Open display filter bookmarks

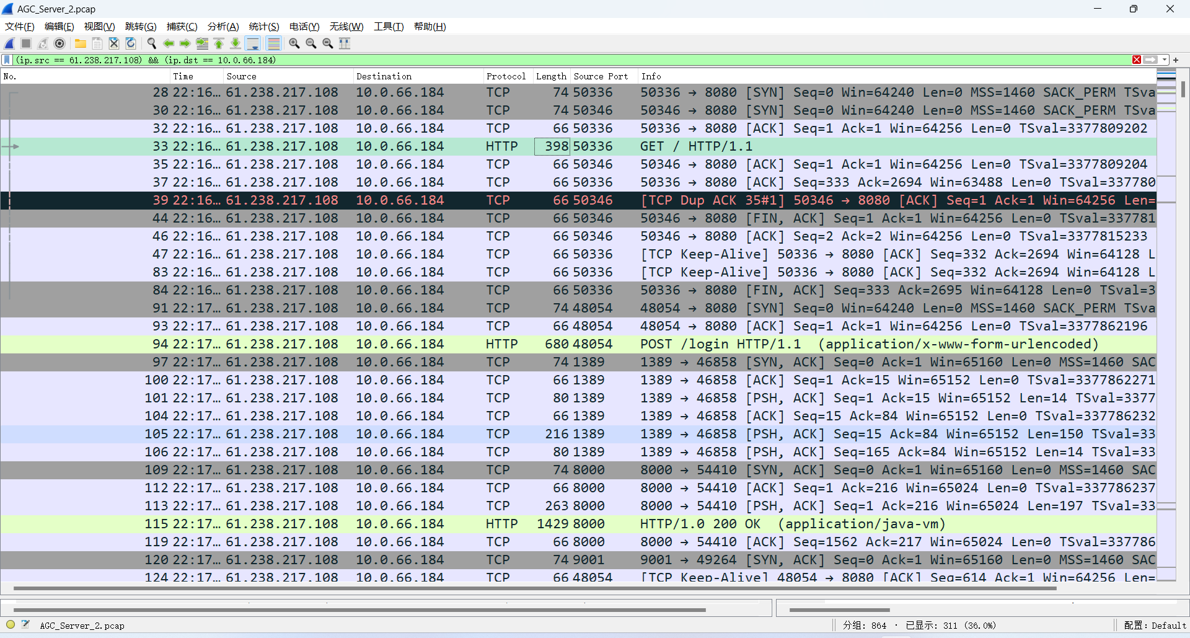pyautogui.click(x=7, y=60)
